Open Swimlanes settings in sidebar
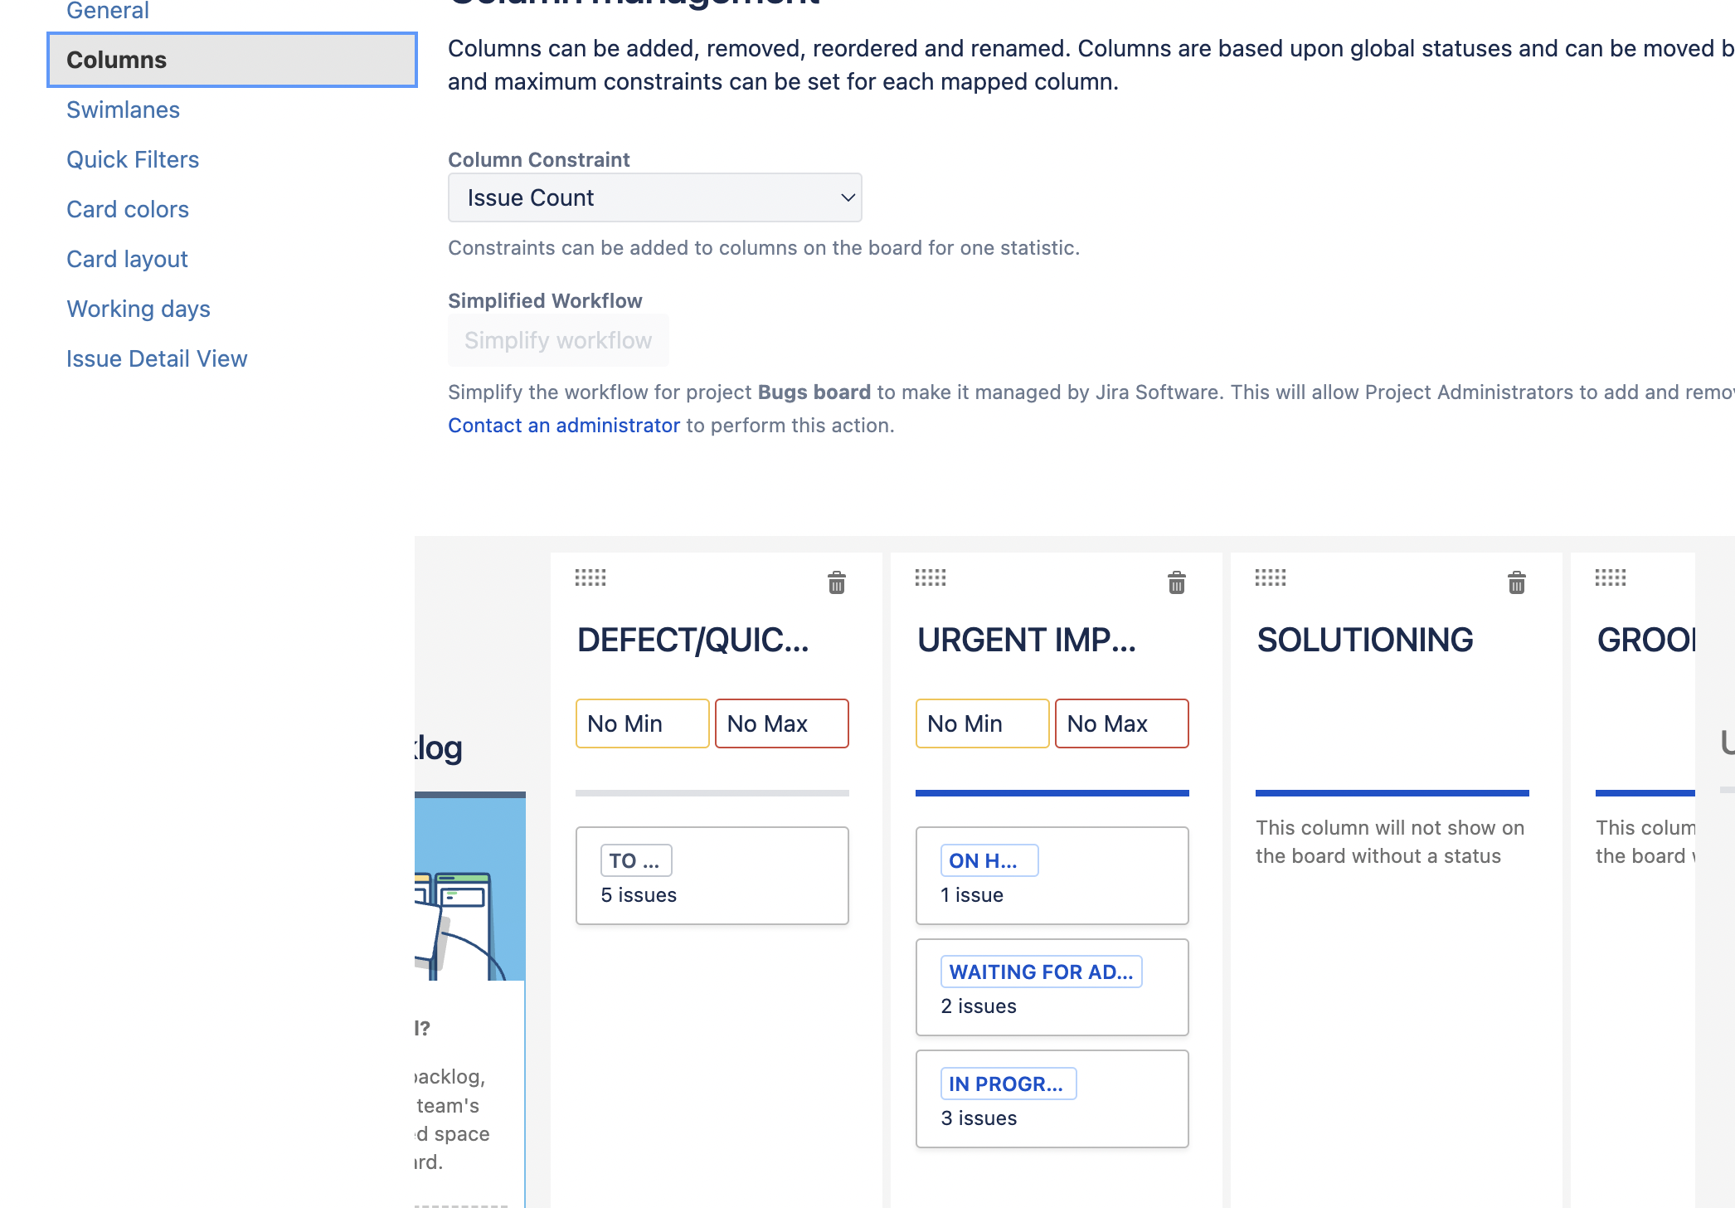 click(123, 110)
